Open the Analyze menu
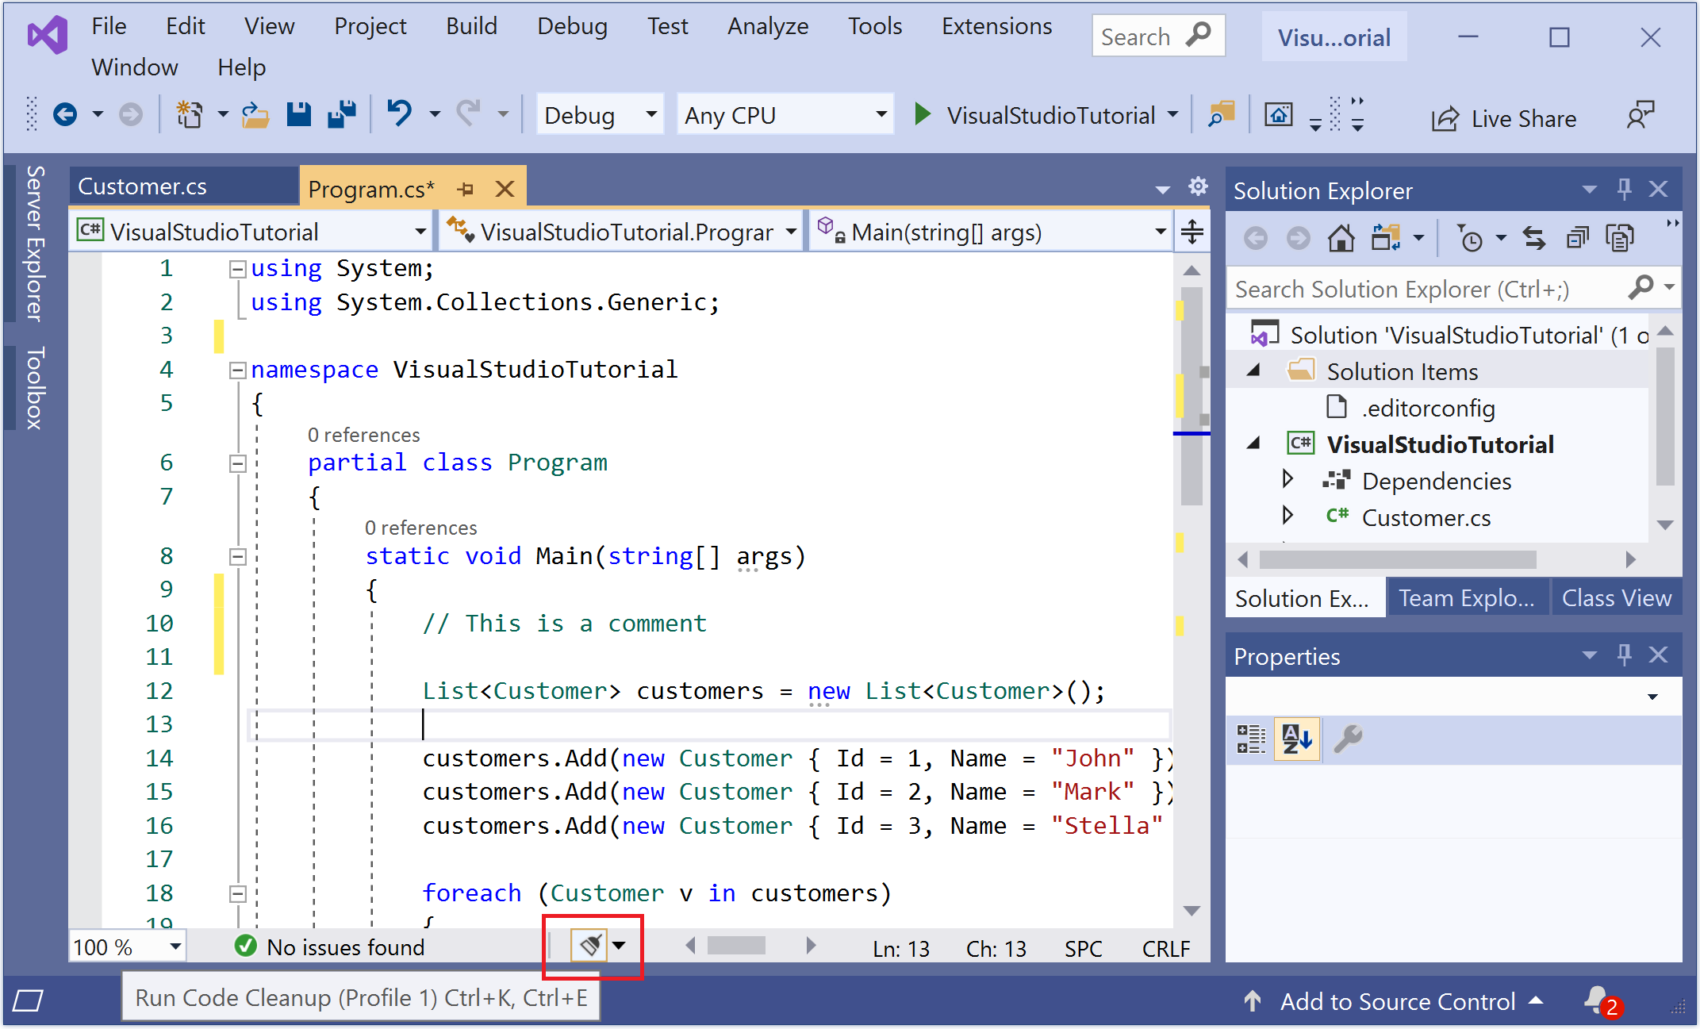 coord(767,26)
